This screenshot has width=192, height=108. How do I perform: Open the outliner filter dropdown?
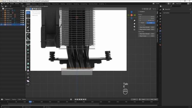pyautogui.click(x=23, y=6)
